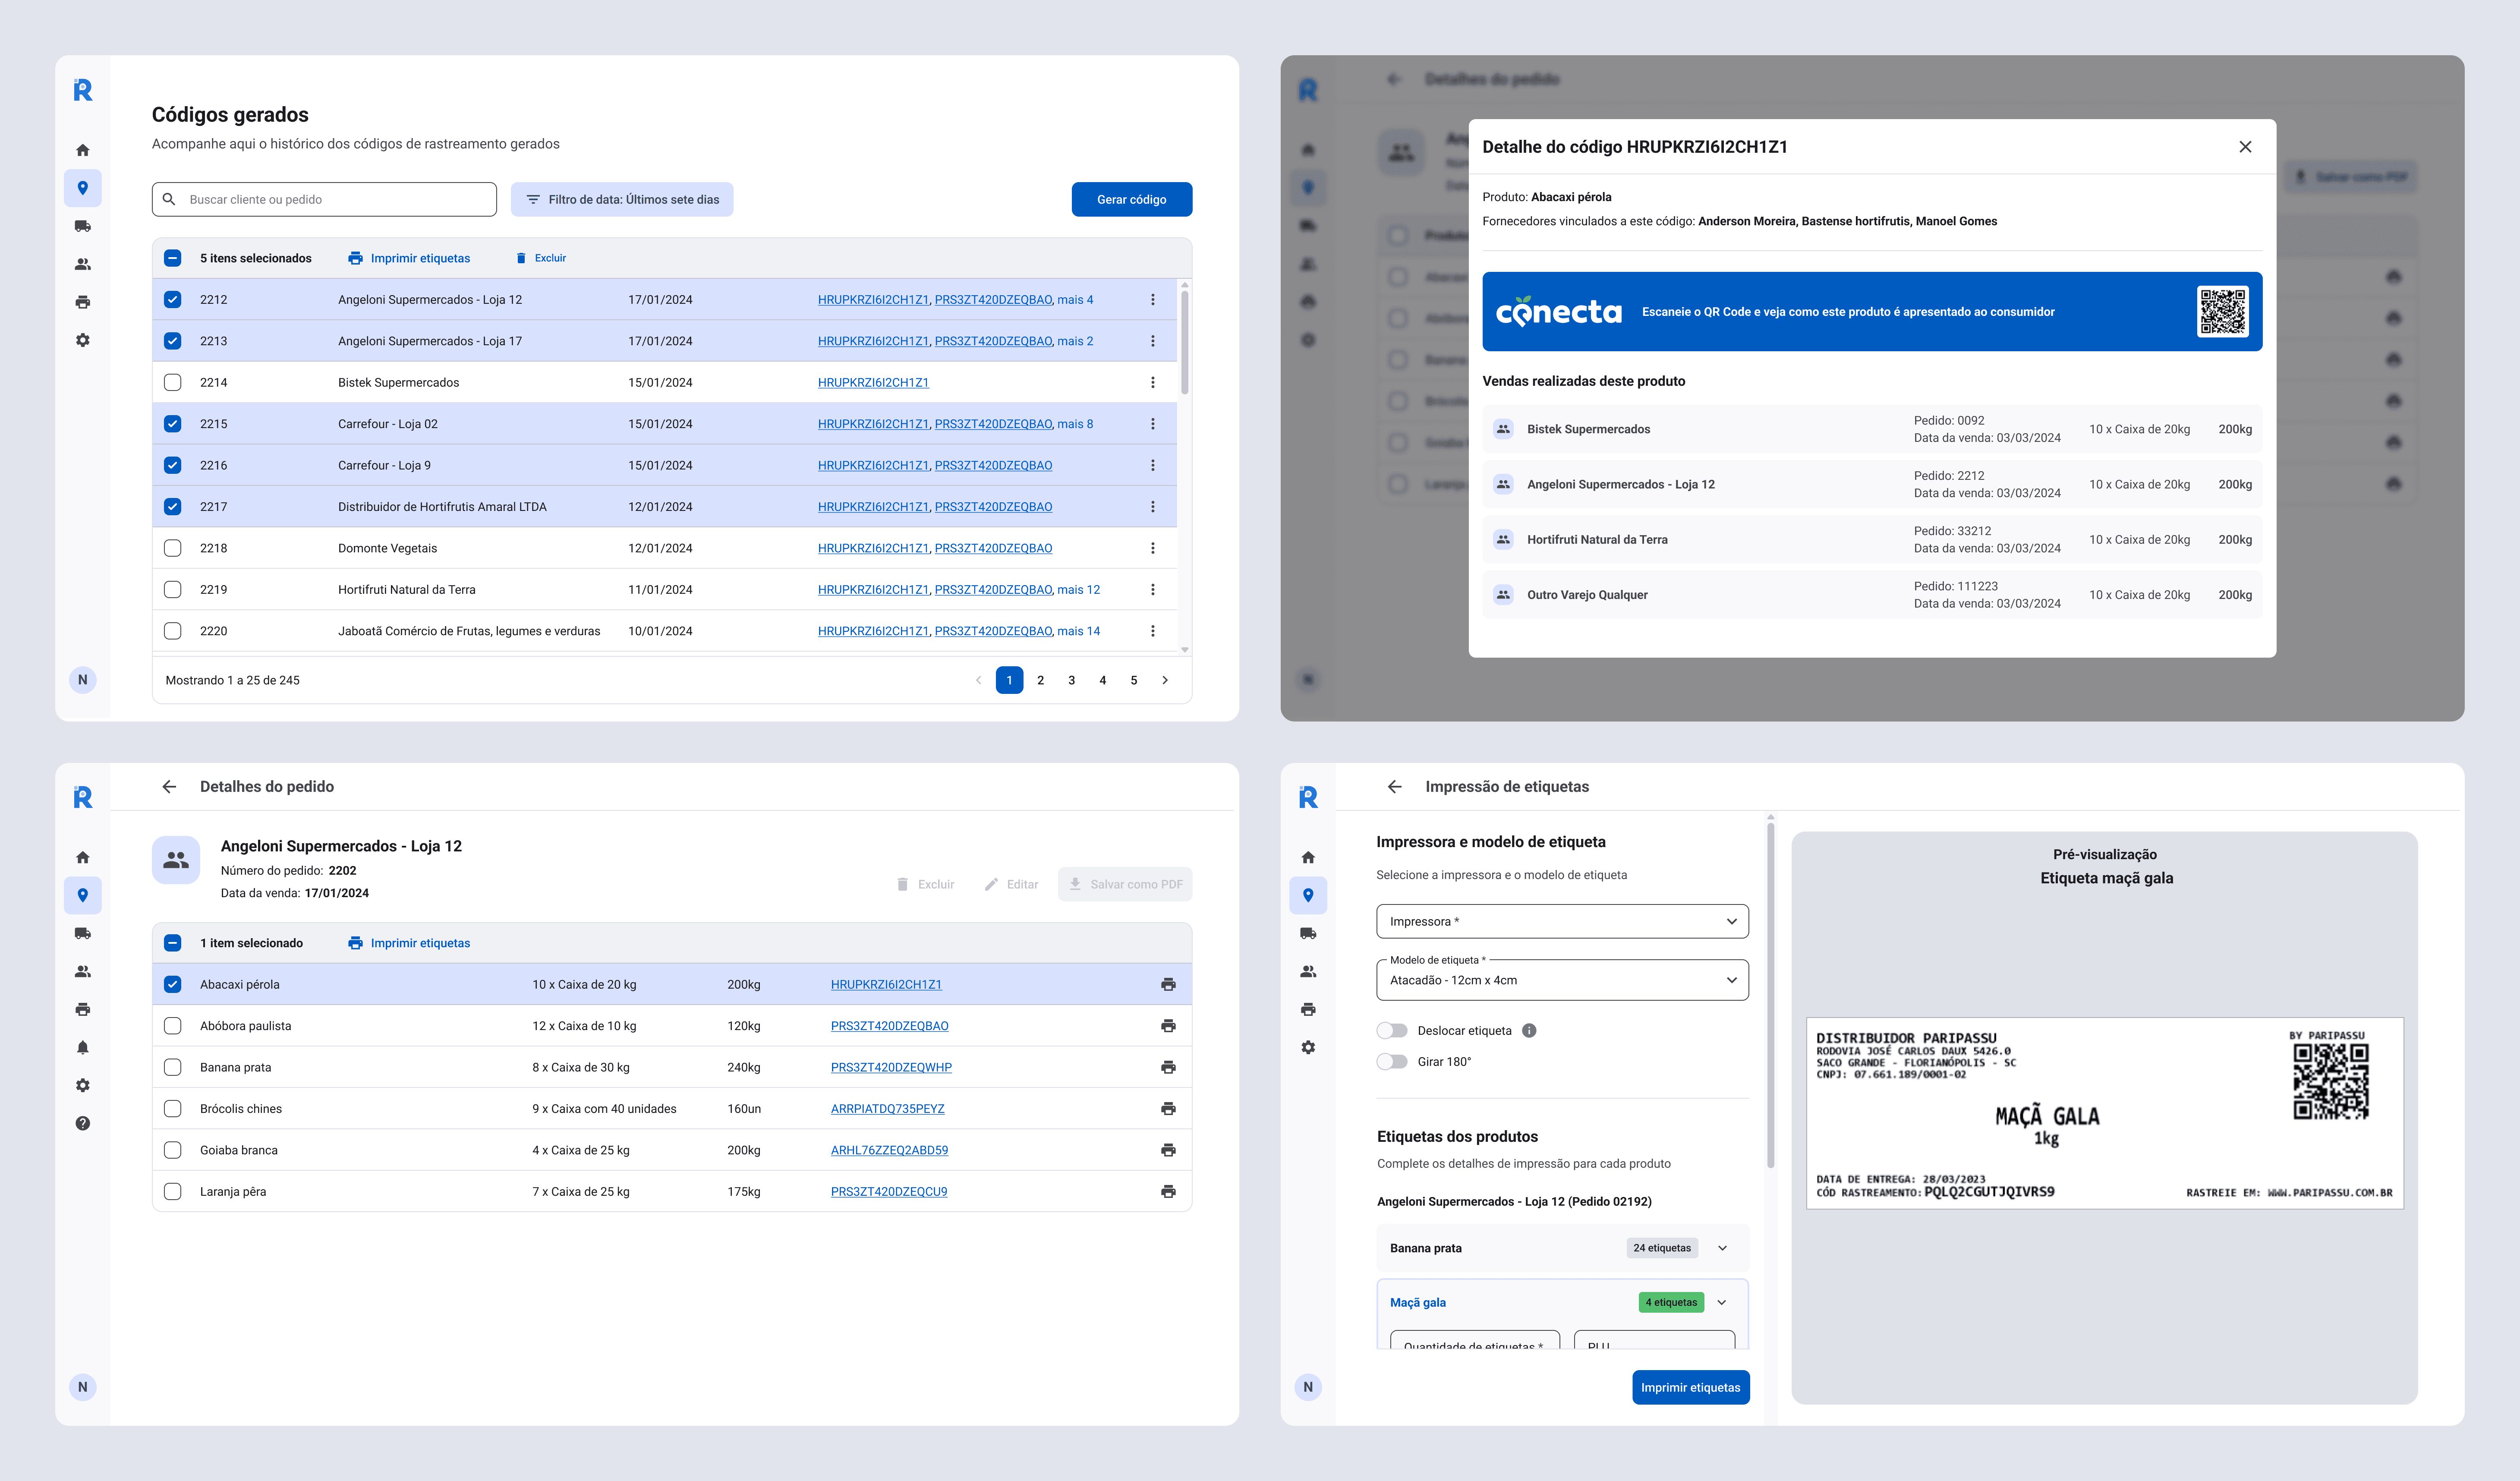The height and width of the screenshot is (1481, 2520).
Task: Open the settings gear in Impressão de etiquetas sidebar
Action: click(1308, 1047)
